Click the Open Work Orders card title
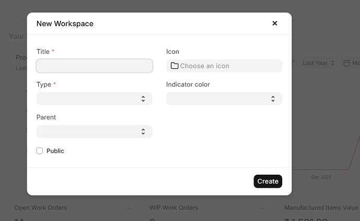The width and height of the screenshot is (360, 221). [x=41, y=207]
